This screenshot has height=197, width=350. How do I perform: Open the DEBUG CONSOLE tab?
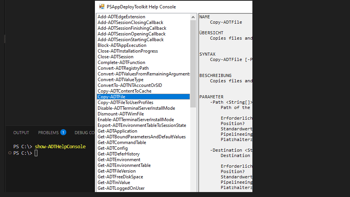pyautogui.click(x=85, y=133)
